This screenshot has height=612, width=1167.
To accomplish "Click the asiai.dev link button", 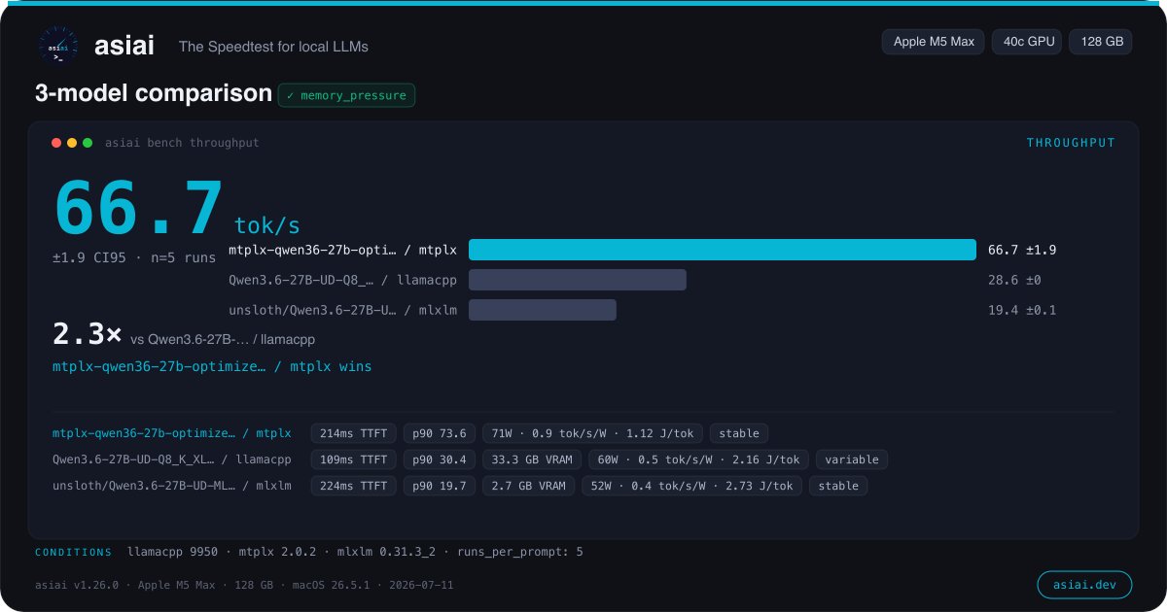I will pos(1084,584).
